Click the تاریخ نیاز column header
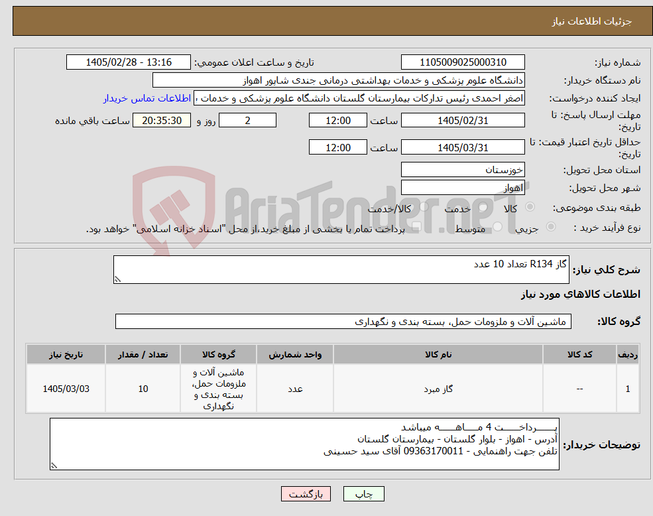Screen dimensions: 653x516 (66, 354)
